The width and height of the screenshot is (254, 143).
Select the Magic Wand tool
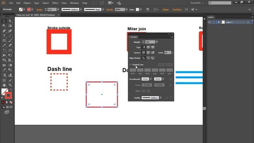[x=4, y=26]
